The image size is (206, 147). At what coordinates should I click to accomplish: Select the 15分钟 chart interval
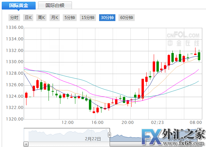[88, 18]
